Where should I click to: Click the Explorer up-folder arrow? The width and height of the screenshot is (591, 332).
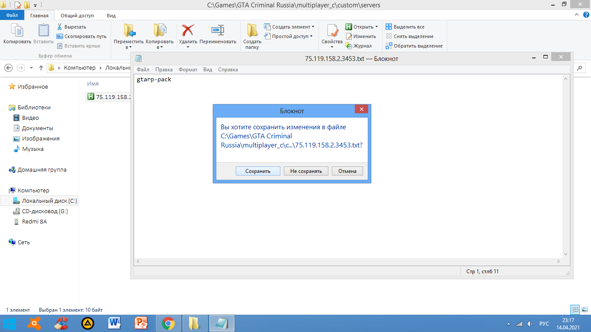(41, 68)
